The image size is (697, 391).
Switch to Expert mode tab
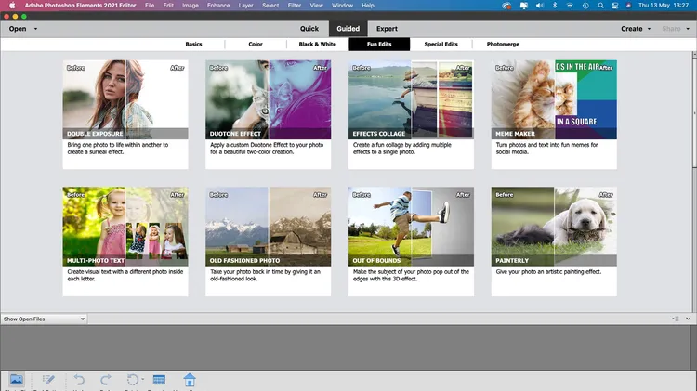pos(387,29)
